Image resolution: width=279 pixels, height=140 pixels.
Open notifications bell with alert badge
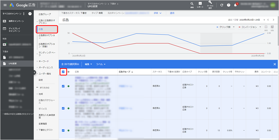coord(236,5)
